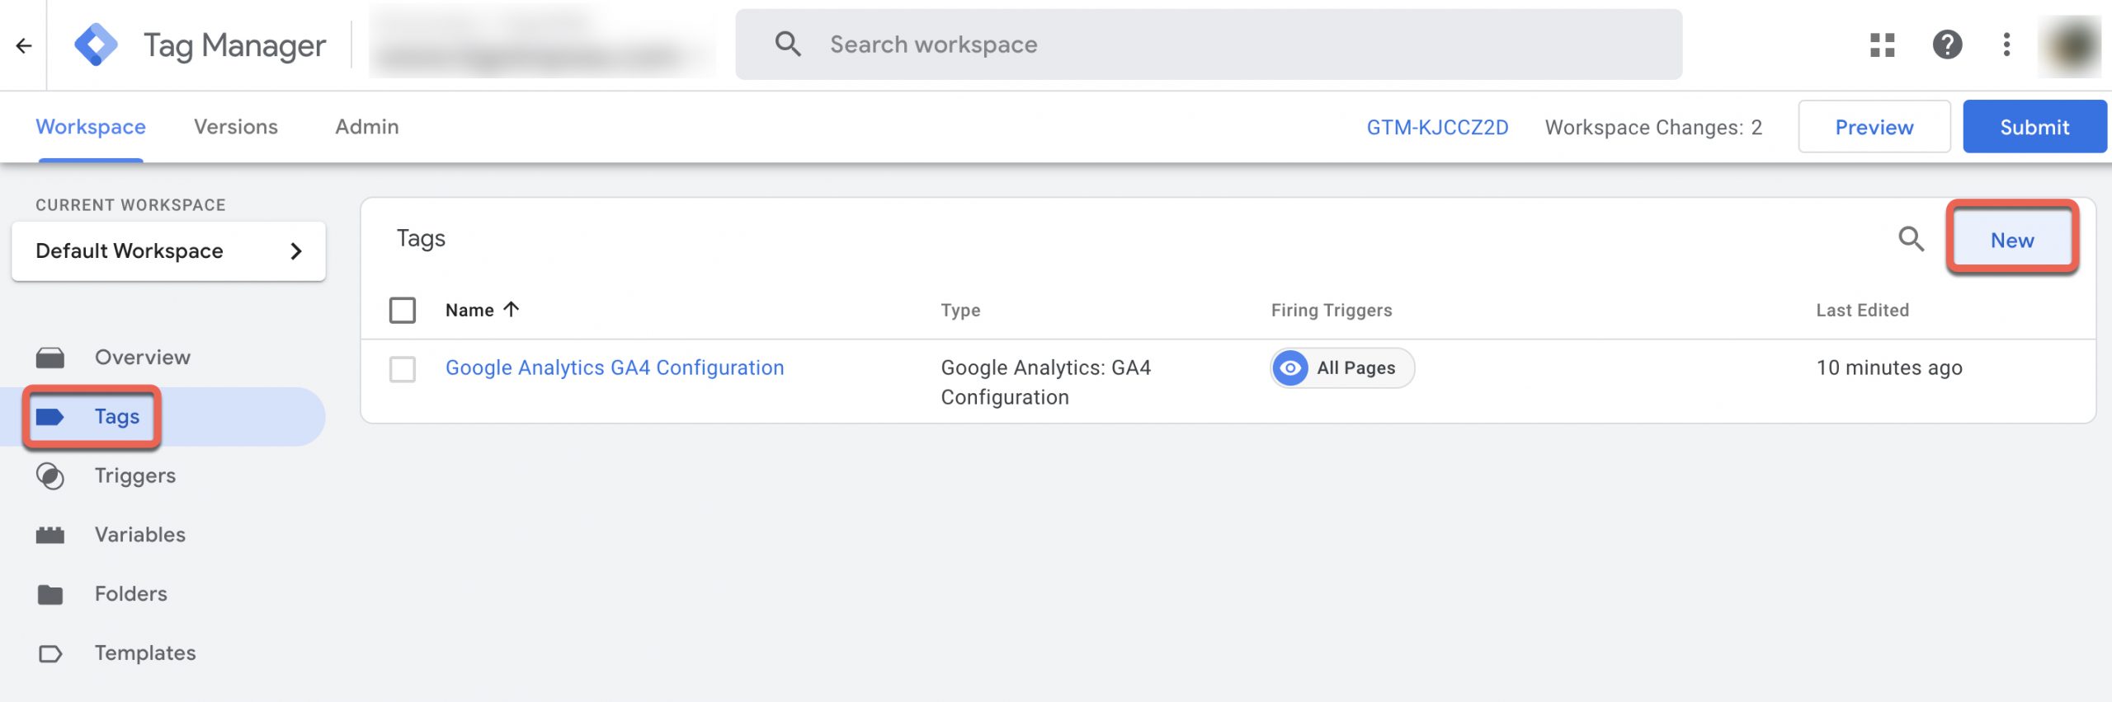
Task: Open Variables in the sidebar
Action: 140,535
